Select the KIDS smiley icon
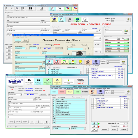Viewport: 138px width, 138px height. pyautogui.click(x=80, y=62)
